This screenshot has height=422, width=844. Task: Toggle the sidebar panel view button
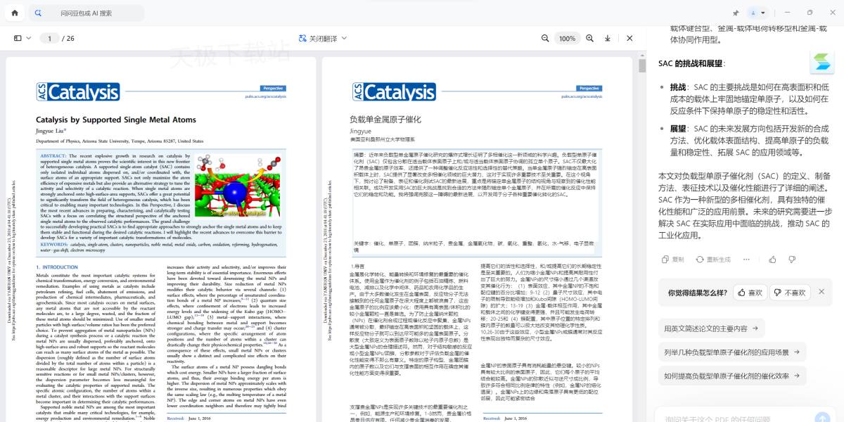[18, 38]
